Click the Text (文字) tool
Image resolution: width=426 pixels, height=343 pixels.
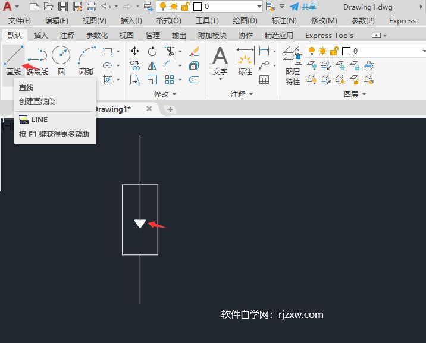point(220,61)
